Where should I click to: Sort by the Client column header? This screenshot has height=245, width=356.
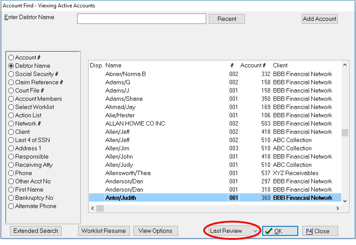(x=280, y=65)
